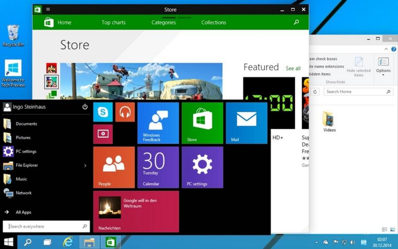Click Hide selected items in Explorer ribbon
This screenshot has width=398, height=249.
point(359,67)
